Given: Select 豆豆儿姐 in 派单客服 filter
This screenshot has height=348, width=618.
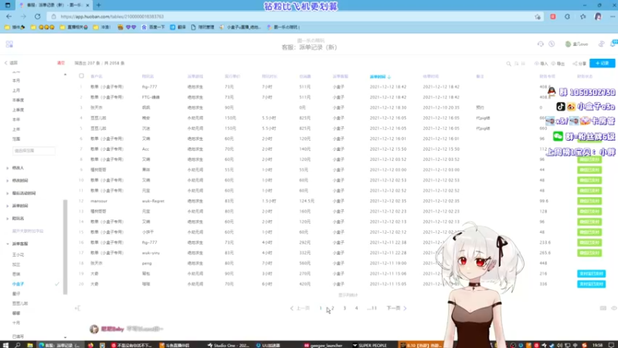Looking at the screenshot, I should (20, 303).
